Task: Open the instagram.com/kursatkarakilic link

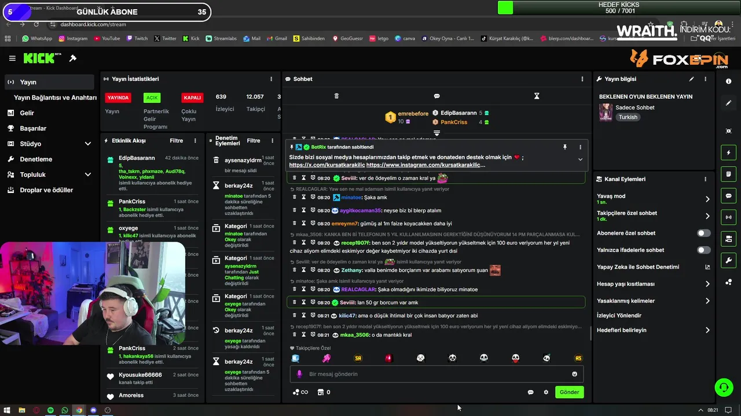Action: click(425, 165)
